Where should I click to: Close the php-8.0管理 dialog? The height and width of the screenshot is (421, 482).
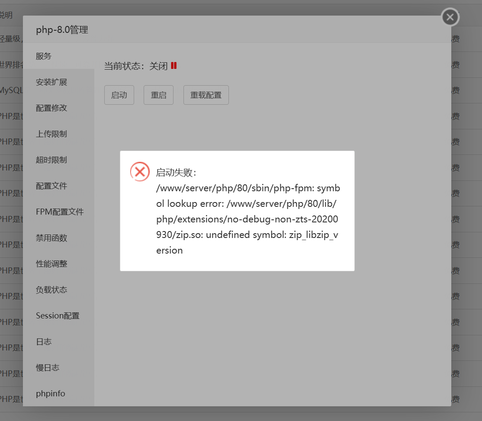[x=450, y=17]
